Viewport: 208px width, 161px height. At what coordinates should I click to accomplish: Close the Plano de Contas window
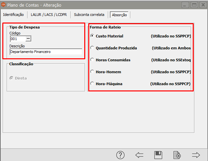(x=202, y=5)
